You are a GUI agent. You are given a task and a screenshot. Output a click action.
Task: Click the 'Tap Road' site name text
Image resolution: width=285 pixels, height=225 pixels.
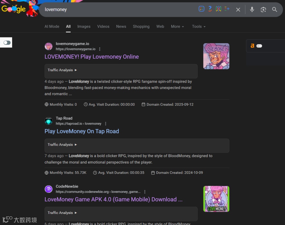click(64, 118)
